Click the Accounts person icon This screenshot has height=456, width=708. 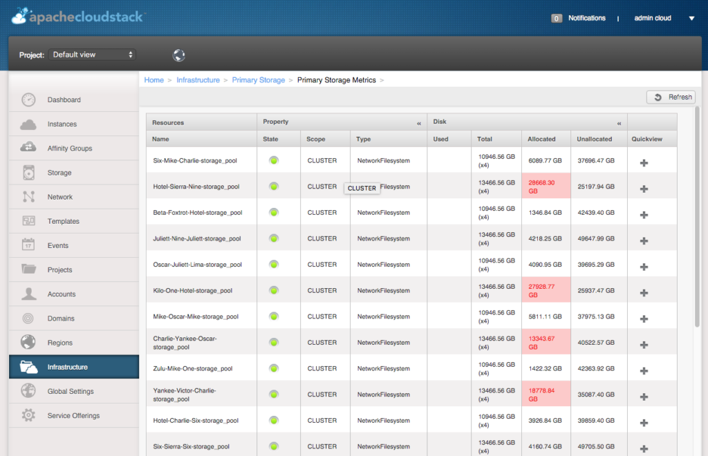[x=28, y=294]
